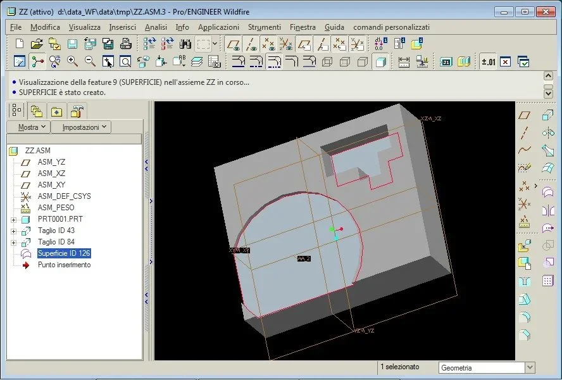Open the selection box dropdown arrow in toolbar
Screen dimensions: 562x380
coord(215,44)
